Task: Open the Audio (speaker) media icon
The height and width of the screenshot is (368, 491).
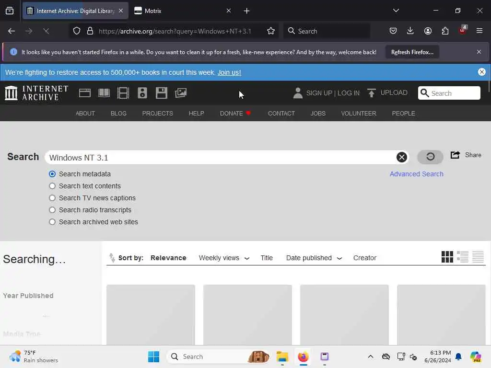Action: 142,93
